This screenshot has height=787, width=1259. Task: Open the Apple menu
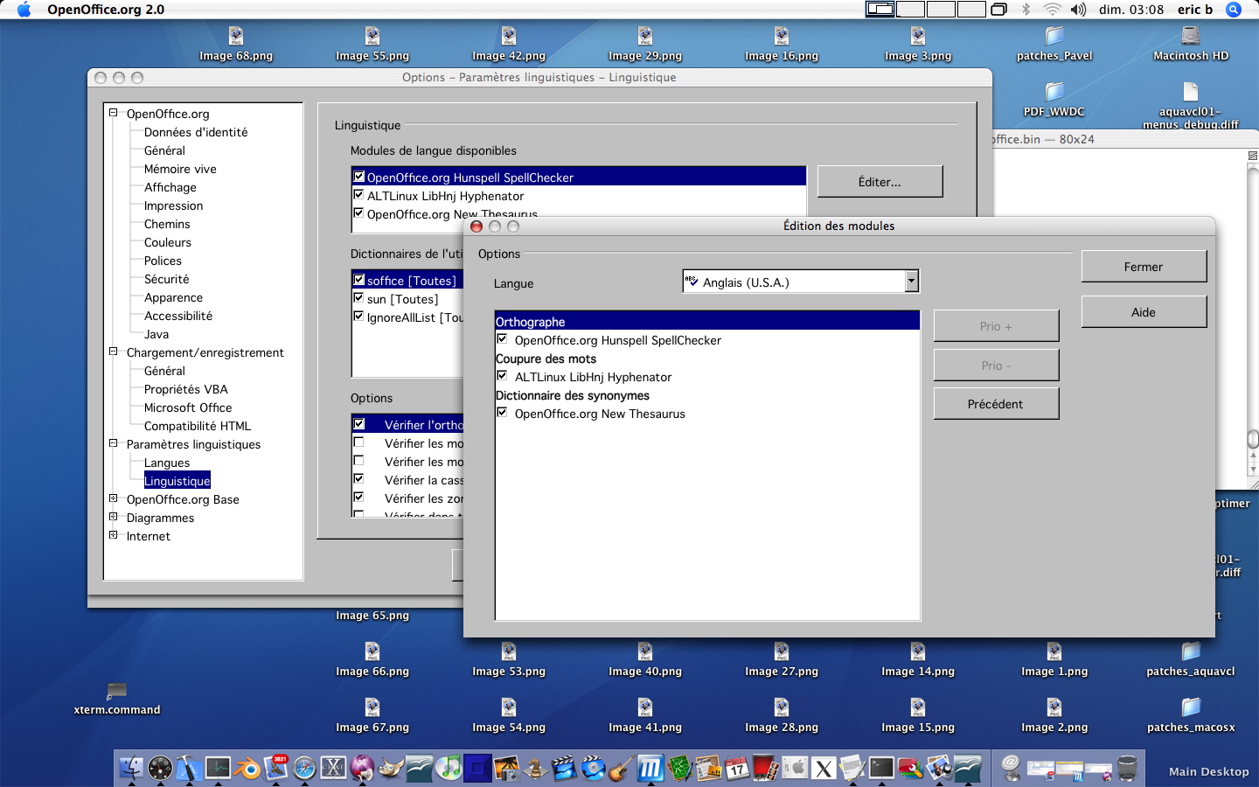[24, 10]
